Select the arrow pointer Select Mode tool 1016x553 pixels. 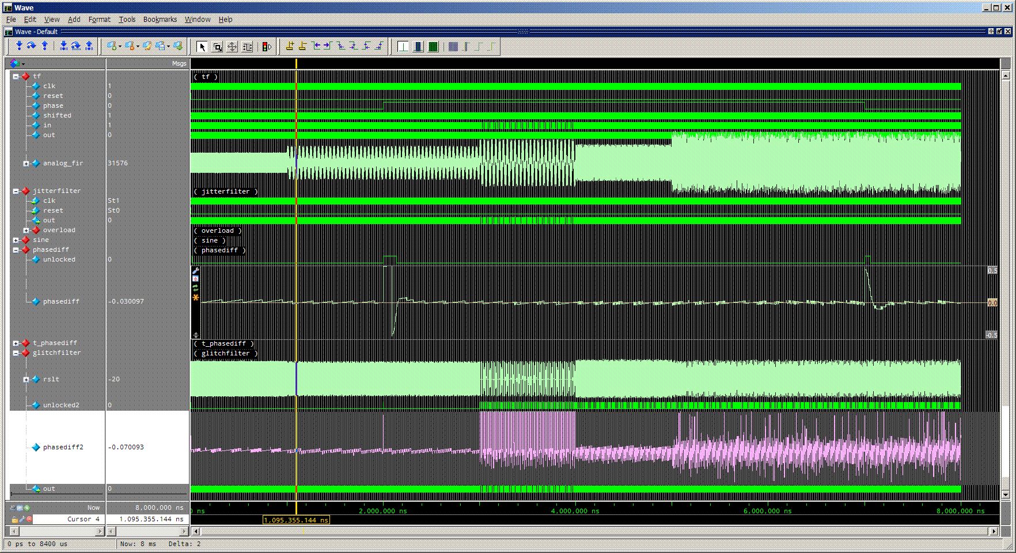(202, 47)
